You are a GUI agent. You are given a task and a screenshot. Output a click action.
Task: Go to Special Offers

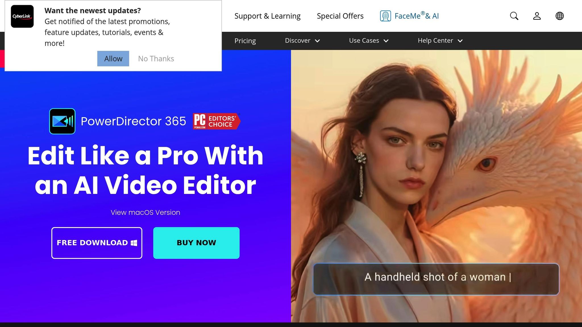pos(340,16)
